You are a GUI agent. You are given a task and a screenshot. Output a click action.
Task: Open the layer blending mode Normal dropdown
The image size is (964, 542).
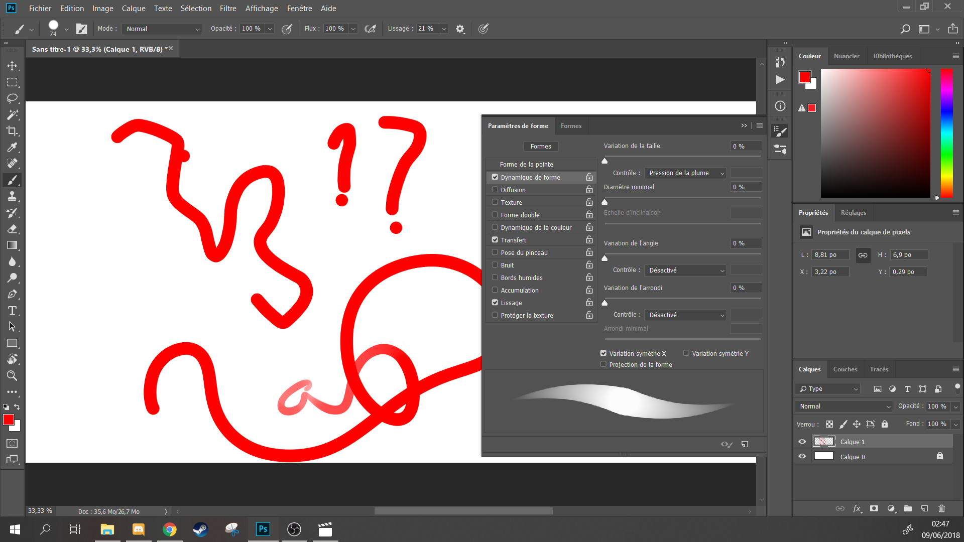coord(843,406)
